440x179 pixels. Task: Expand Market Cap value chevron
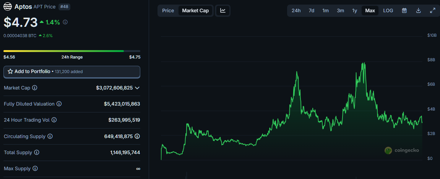137,88
